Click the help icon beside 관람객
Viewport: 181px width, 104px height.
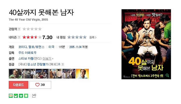coord(19,29)
